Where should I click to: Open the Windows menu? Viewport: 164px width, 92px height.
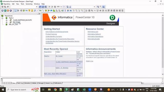click(37, 4)
